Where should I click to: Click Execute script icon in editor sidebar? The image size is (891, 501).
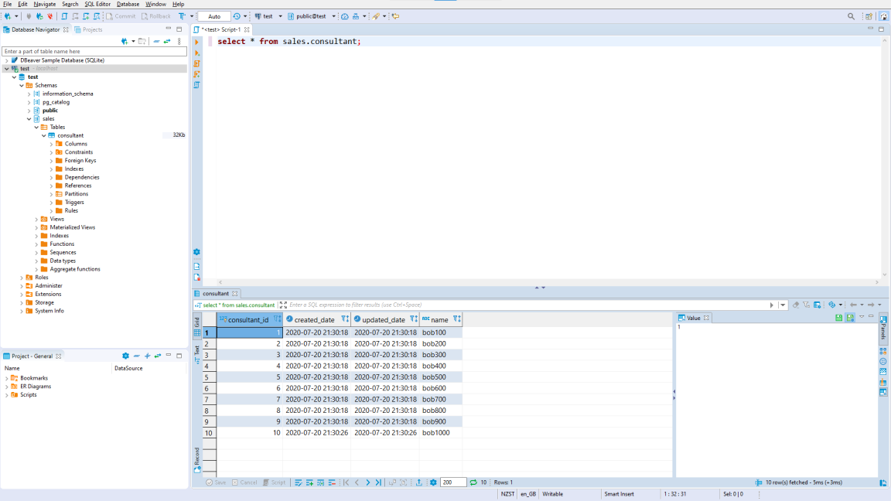pyautogui.click(x=196, y=63)
